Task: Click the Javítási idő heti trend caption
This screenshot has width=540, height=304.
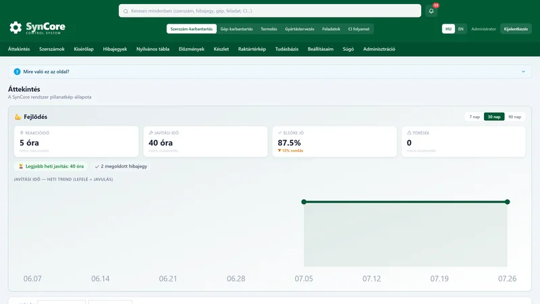Action: [63, 179]
